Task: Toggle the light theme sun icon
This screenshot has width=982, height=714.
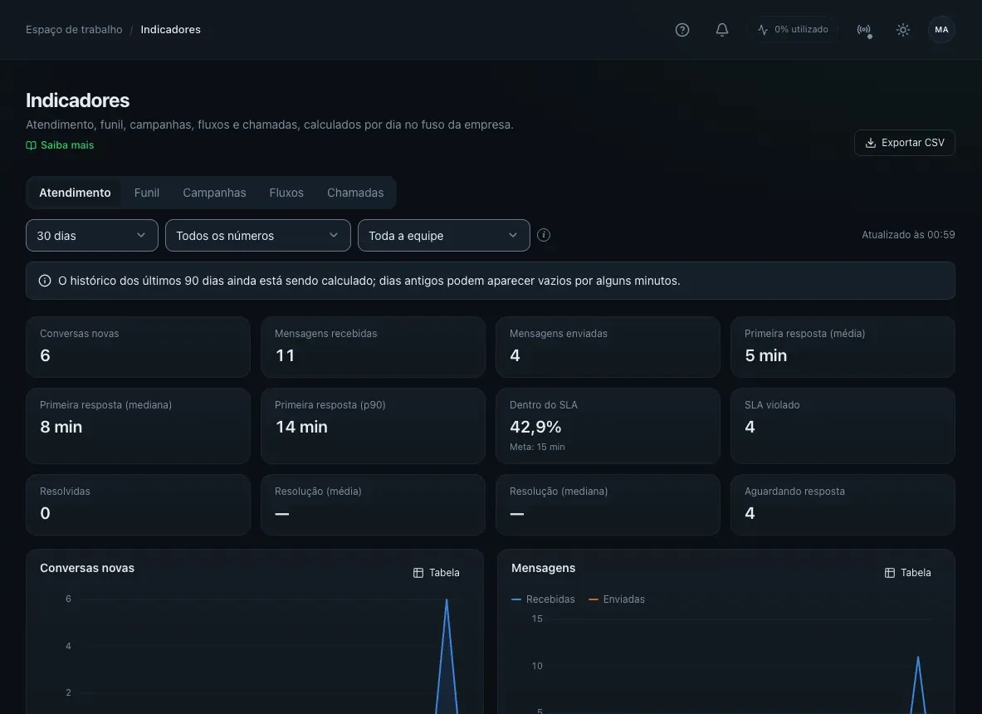Action: 902,29
